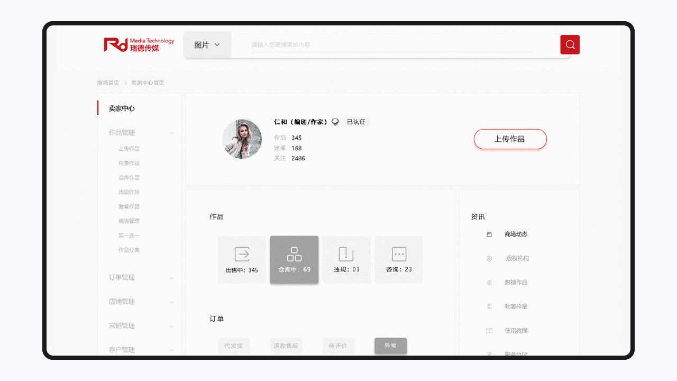Open the 软著样章 news link
The image size is (677, 381).
point(516,307)
